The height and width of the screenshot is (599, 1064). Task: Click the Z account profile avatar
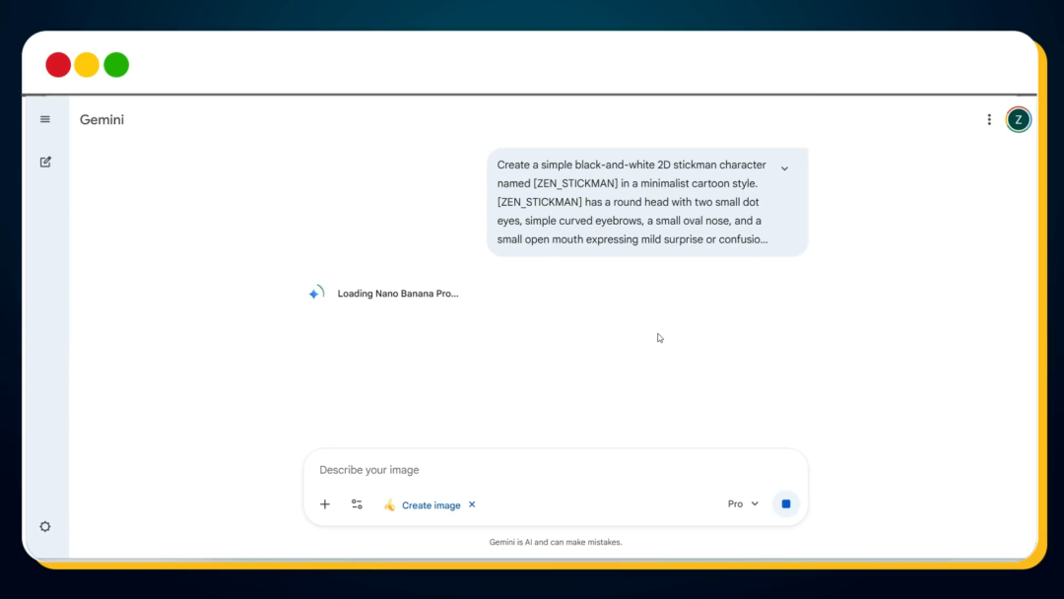coord(1019,120)
